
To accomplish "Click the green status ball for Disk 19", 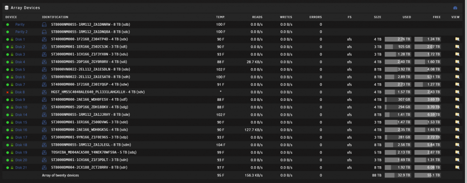I will click(7, 152).
